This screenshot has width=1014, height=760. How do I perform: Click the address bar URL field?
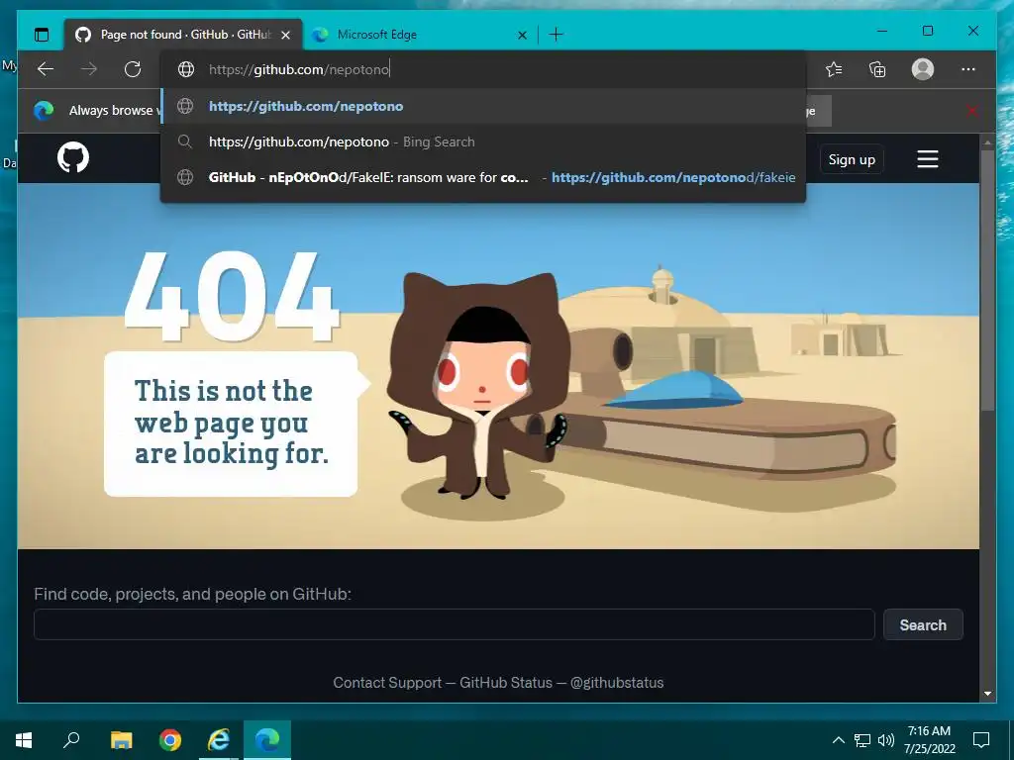click(482, 69)
